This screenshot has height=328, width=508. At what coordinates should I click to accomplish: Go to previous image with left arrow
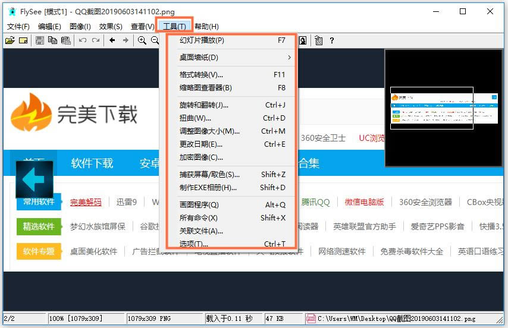(112, 40)
